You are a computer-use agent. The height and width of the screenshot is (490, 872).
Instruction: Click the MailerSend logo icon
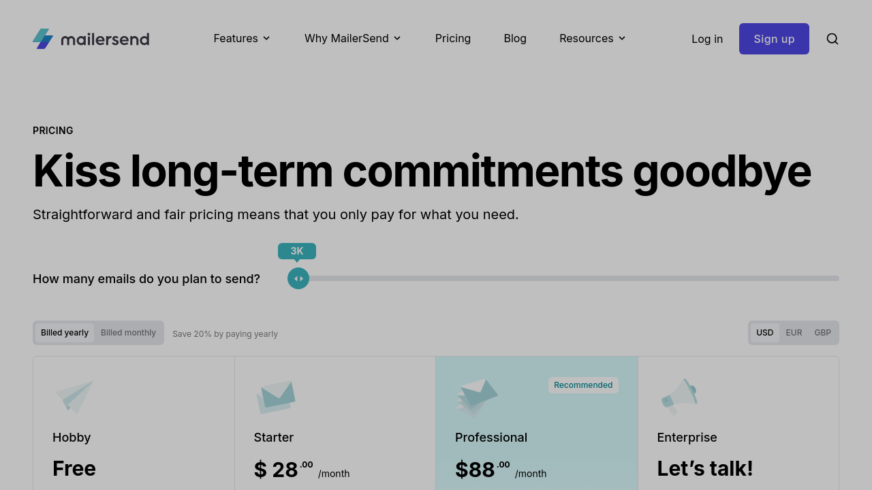tap(43, 39)
